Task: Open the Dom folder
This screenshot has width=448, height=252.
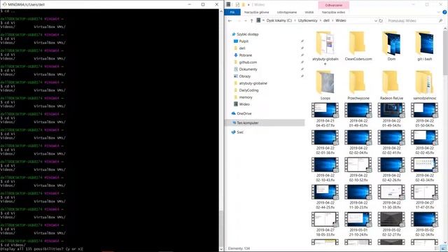Action: 391,45
